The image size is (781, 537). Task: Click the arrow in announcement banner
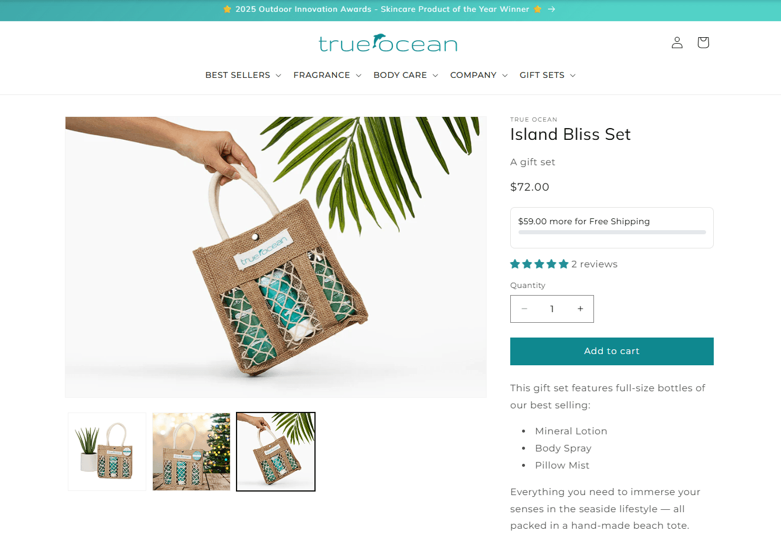tap(551, 9)
